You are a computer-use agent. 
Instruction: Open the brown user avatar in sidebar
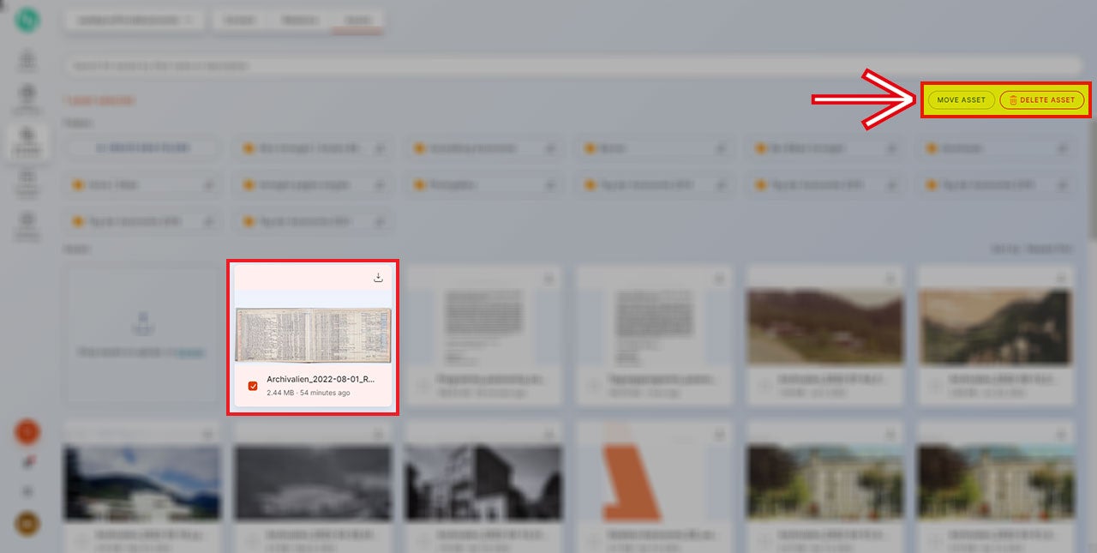tap(27, 523)
